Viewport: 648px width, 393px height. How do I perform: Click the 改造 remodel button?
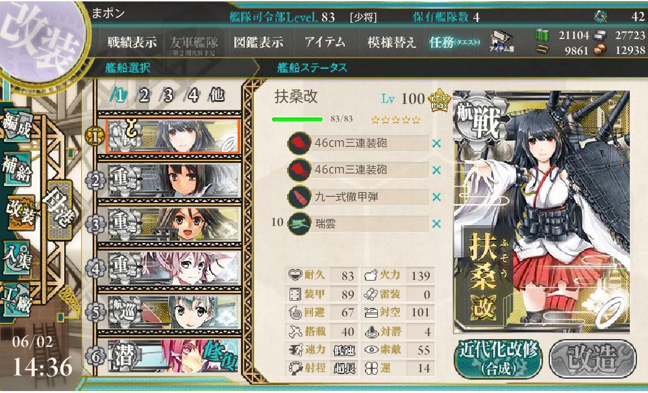(593, 359)
